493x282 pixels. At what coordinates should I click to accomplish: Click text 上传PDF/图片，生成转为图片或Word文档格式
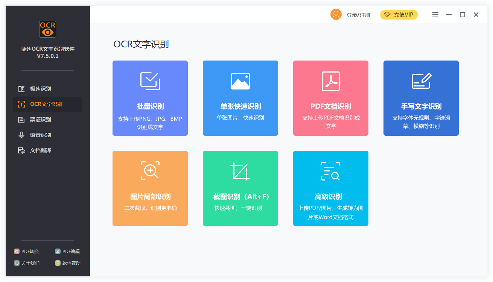tap(331, 212)
